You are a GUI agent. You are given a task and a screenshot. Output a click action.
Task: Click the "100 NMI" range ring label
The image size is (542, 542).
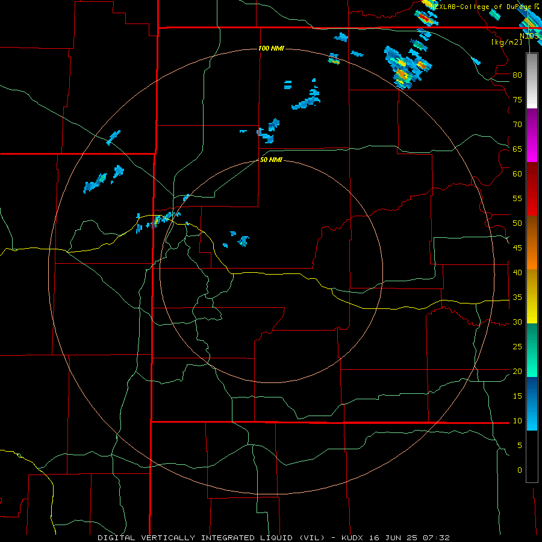(x=271, y=48)
